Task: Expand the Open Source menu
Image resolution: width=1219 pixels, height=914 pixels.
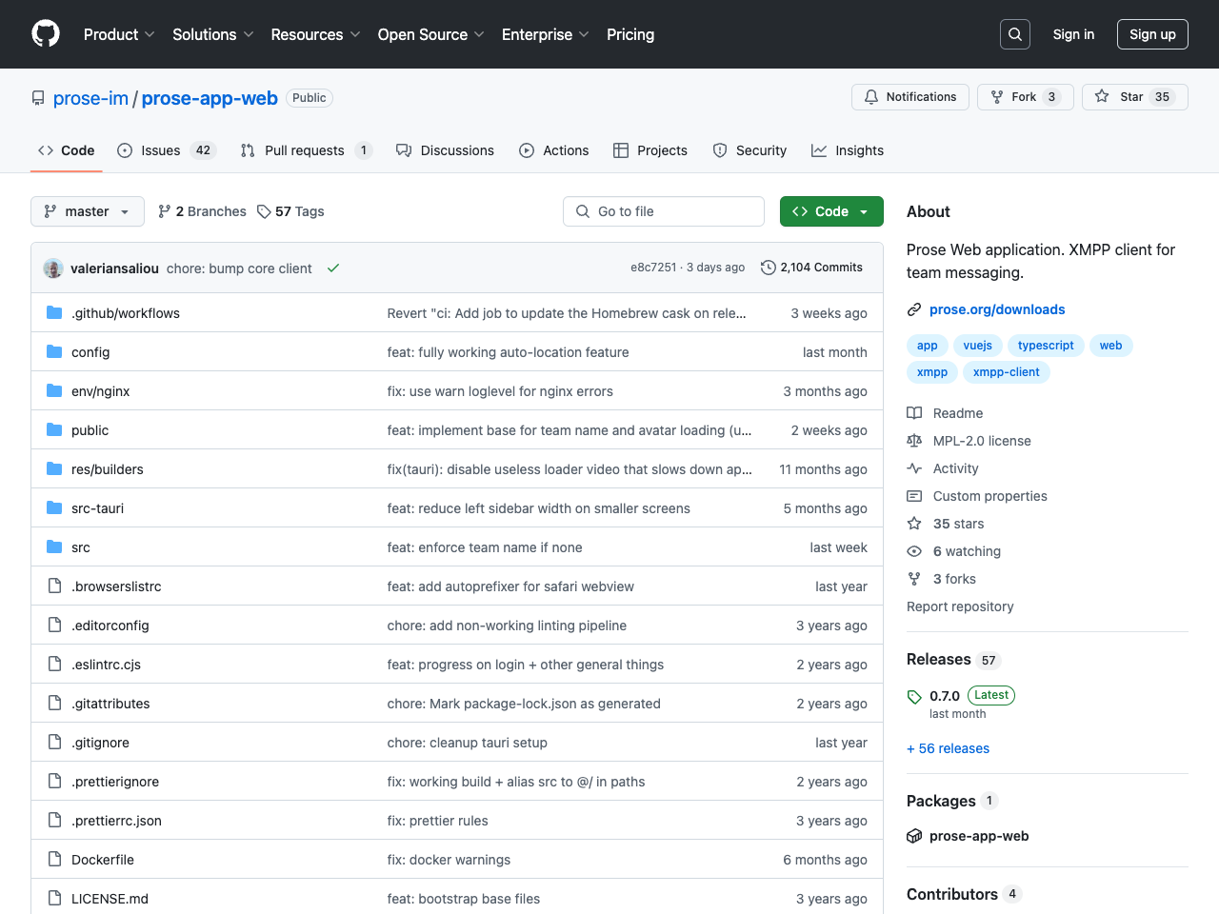Action: 431,34
